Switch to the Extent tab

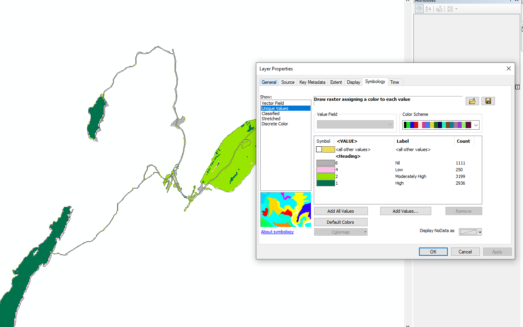[x=336, y=82]
